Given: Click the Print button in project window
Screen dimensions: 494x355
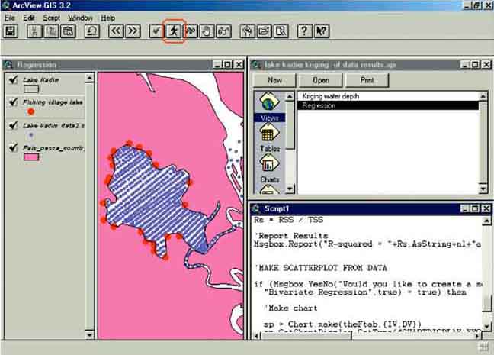Looking at the screenshot, I should [x=367, y=79].
